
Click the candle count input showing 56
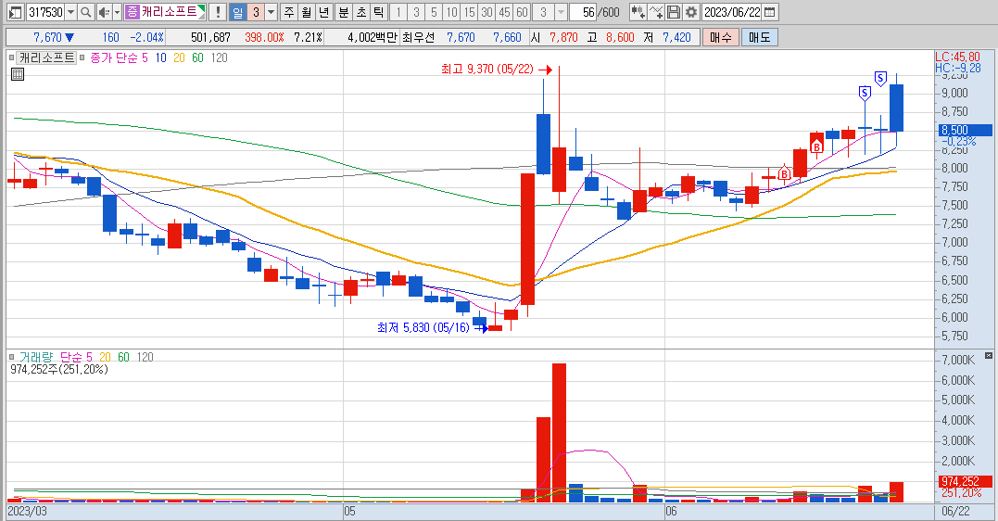pos(583,12)
